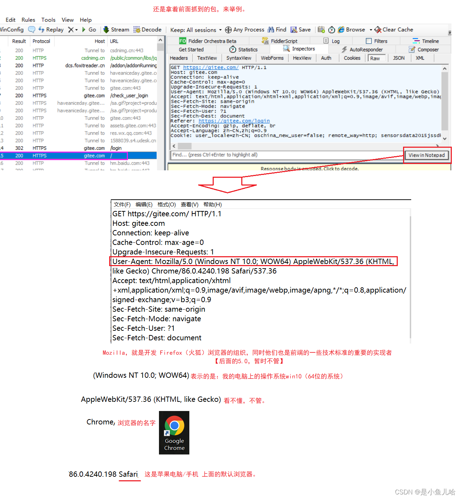The image size is (461, 499).
Task: Replay the selected sessions
Action: click(51, 30)
